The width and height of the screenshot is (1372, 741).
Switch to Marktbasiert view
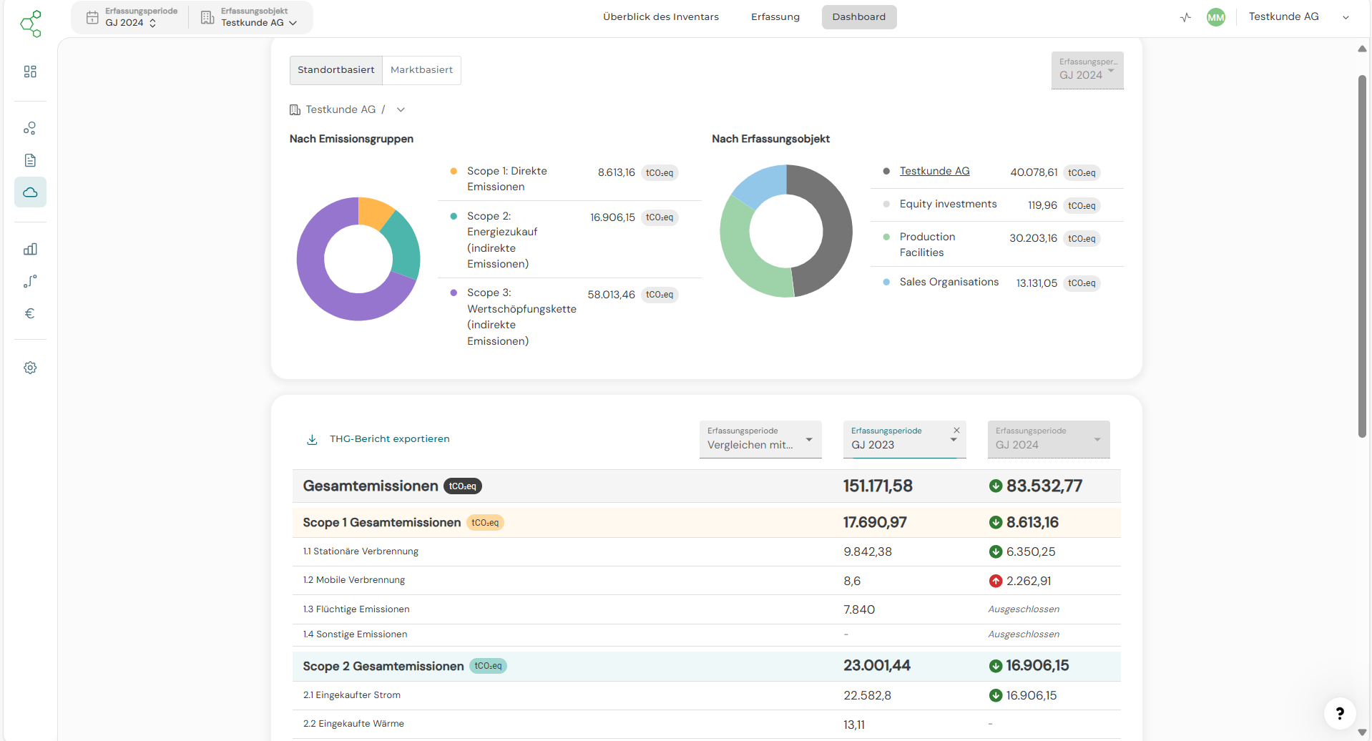[x=421, y=70]
